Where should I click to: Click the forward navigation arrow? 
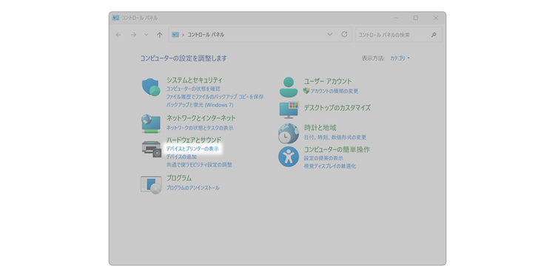pyautogui.click(x=133, y=35)
